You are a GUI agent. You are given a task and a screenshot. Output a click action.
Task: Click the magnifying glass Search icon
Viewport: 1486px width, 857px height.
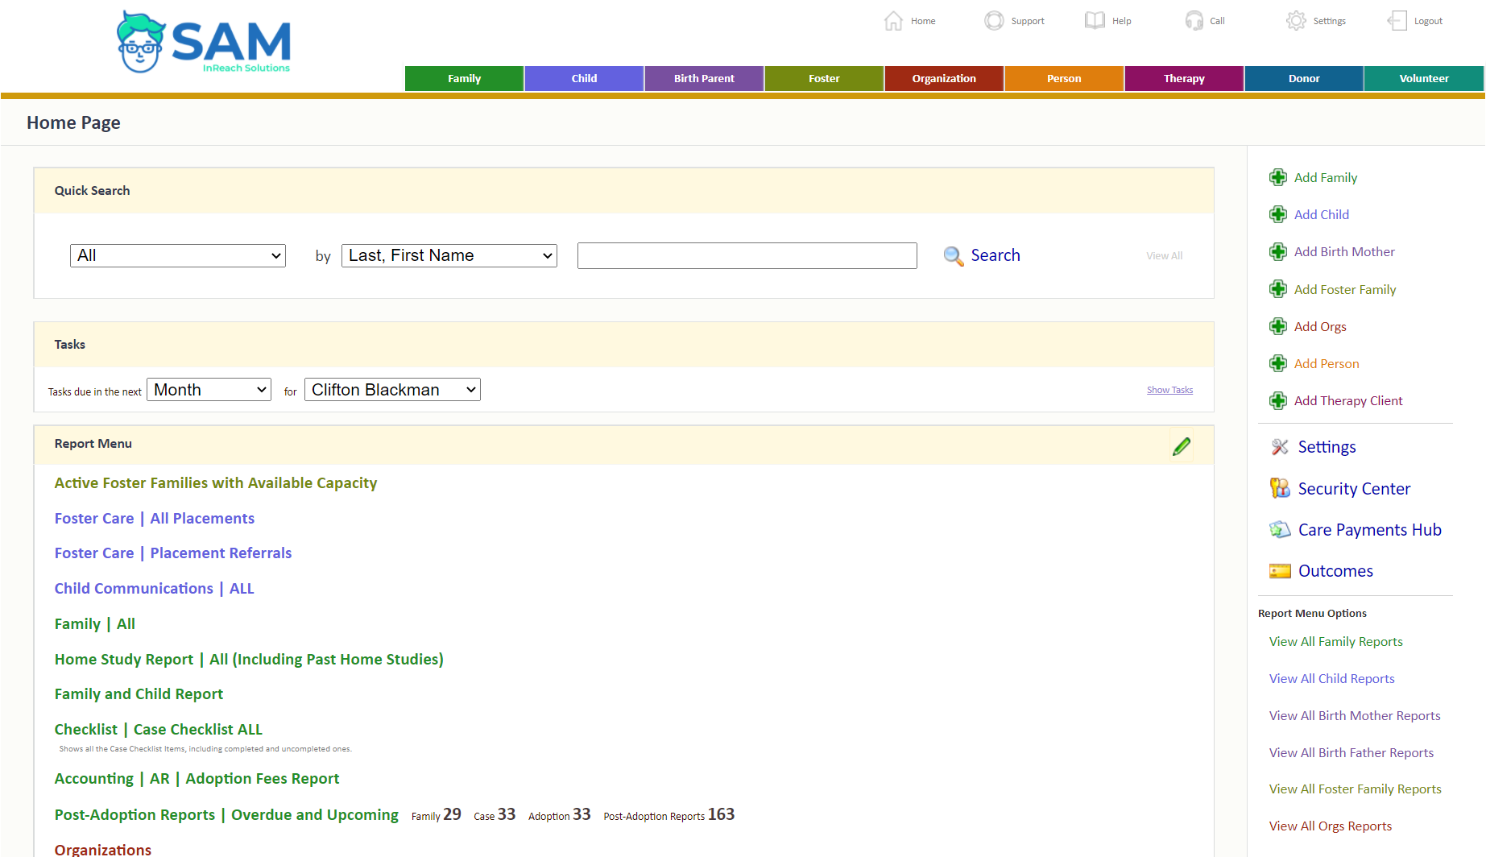954,255
